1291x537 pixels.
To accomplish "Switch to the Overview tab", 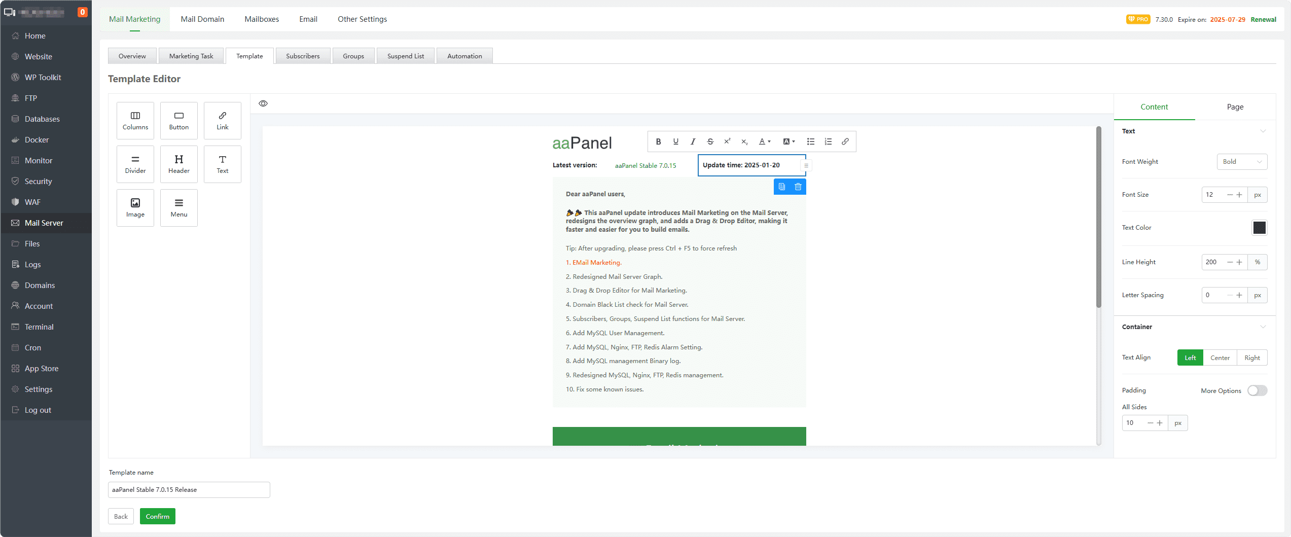I will pos(132,56).
